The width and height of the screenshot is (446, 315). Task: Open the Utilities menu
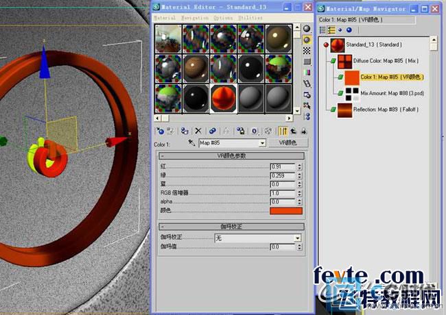250,18
